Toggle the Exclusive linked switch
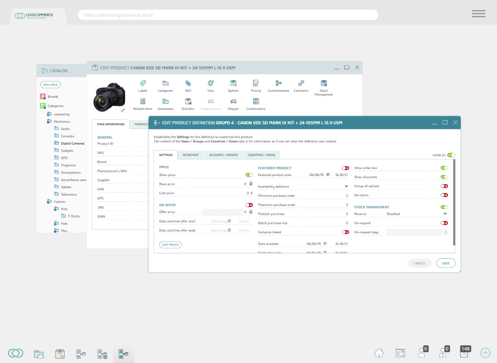 345,232
